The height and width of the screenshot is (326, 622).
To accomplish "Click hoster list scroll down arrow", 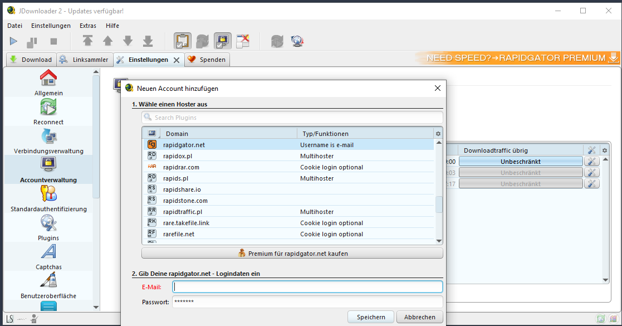I will click(439, 241).
